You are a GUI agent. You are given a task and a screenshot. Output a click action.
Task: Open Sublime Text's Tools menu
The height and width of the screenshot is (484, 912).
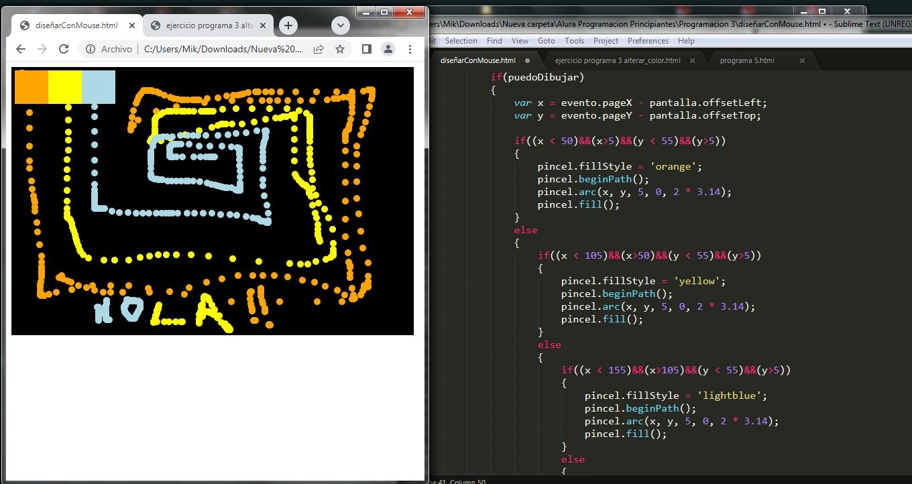click(574, 41)
